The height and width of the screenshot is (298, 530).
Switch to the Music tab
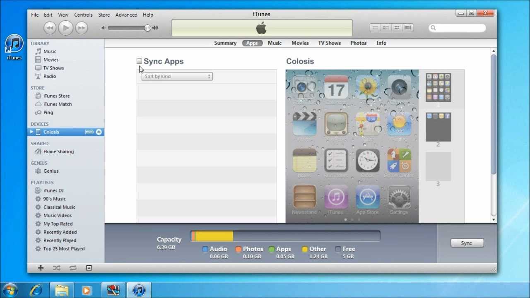coord(275,43)
